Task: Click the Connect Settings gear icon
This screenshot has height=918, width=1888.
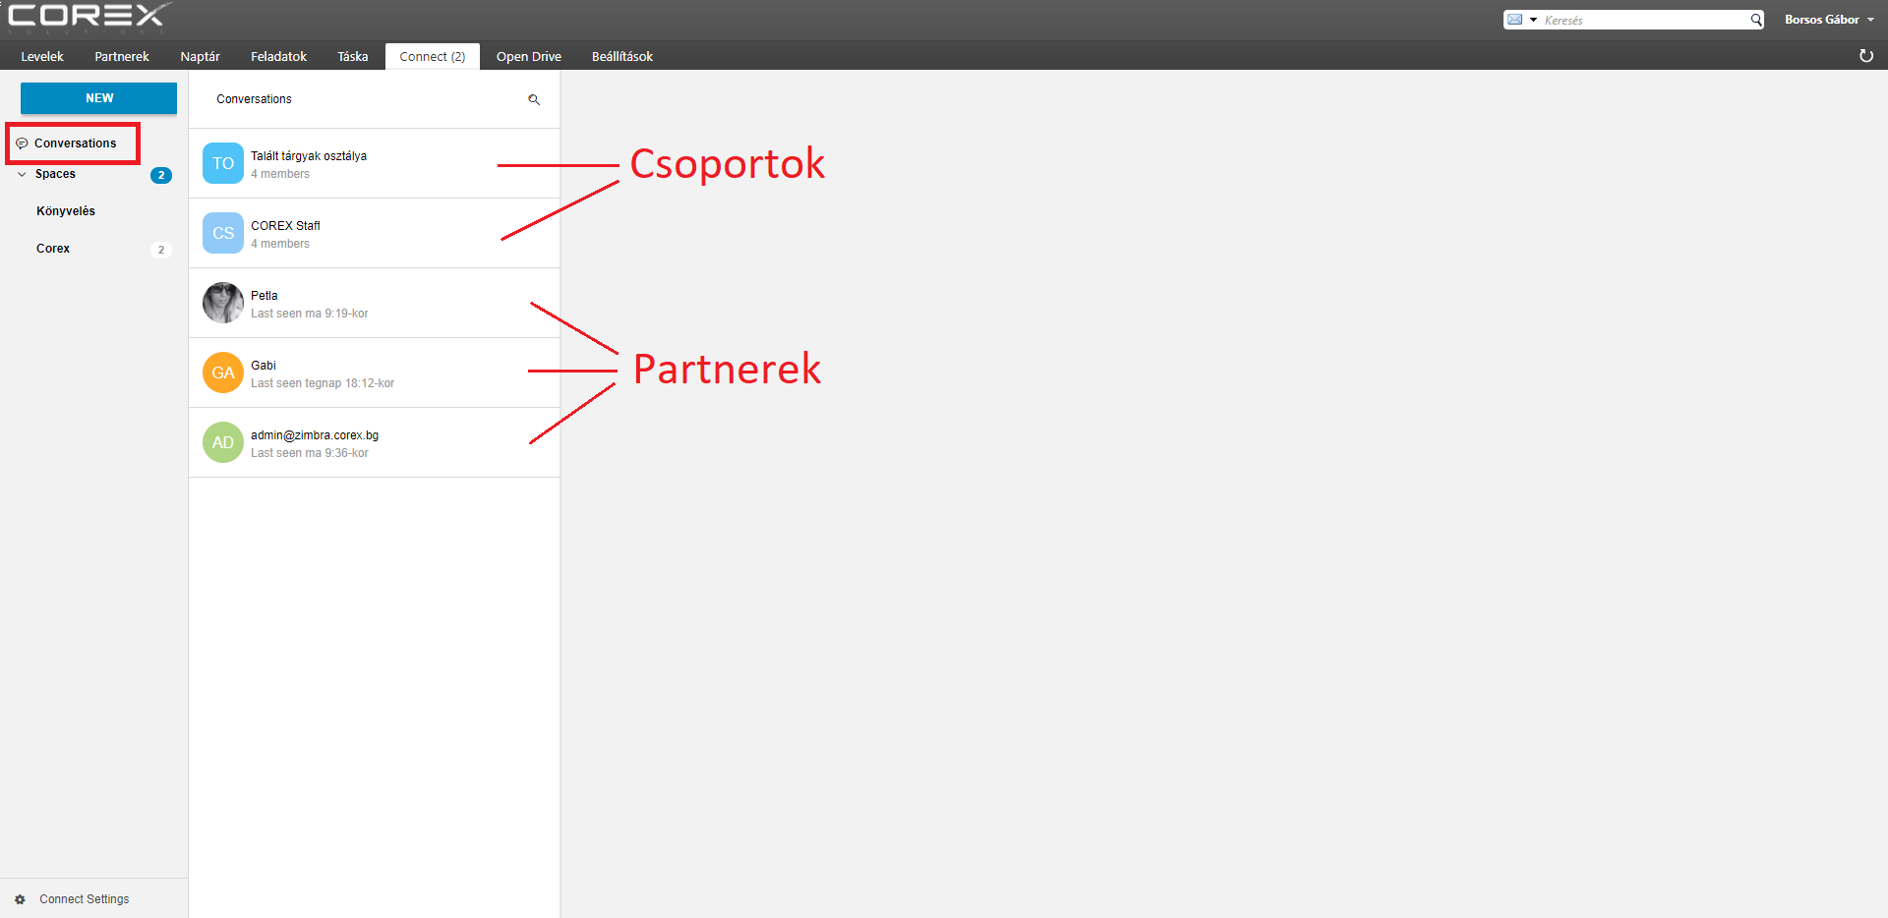Action: (20, 899)
